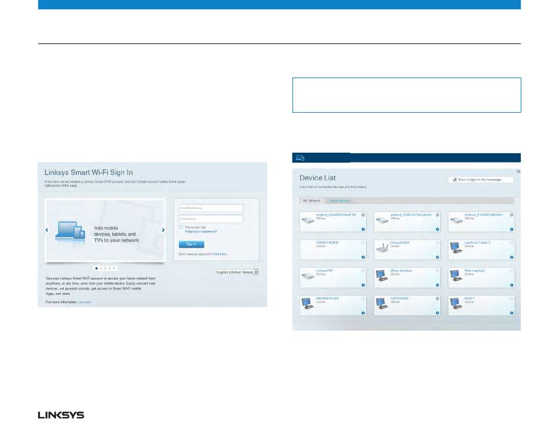Open info for RAID-1 device card

[511, 313]
